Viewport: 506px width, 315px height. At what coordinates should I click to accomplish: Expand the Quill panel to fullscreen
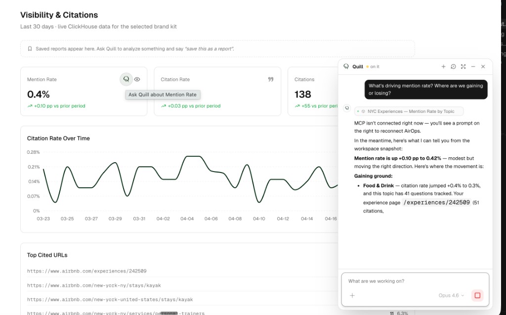pyautogui.click(x=463, y=66)
